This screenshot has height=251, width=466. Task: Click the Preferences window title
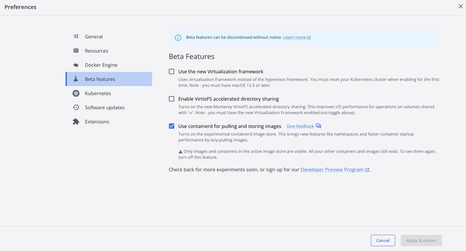(21, 7)
